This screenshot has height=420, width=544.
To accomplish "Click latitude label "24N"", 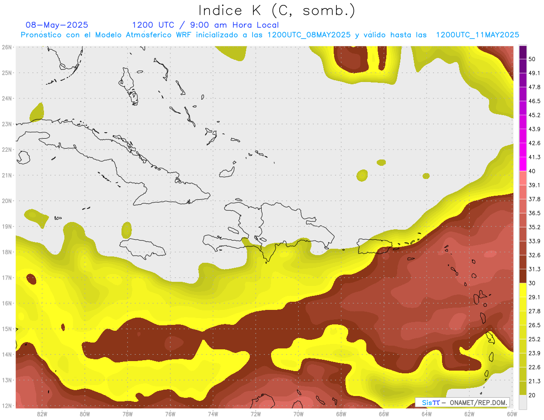I will click(x=7, y=98).
